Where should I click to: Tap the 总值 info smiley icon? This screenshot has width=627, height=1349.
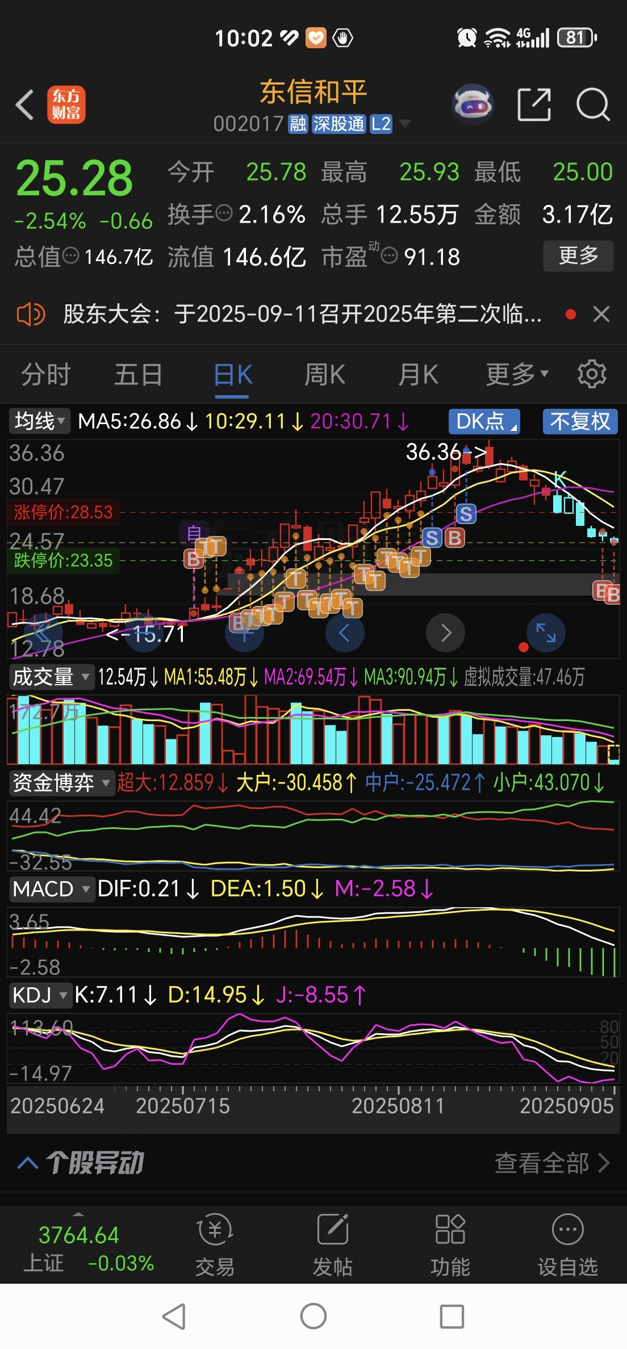[70, 256]
